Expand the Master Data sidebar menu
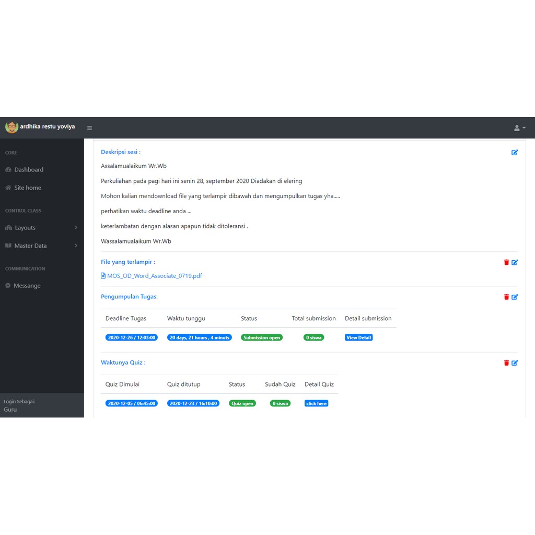 click(x=42, y=246)
